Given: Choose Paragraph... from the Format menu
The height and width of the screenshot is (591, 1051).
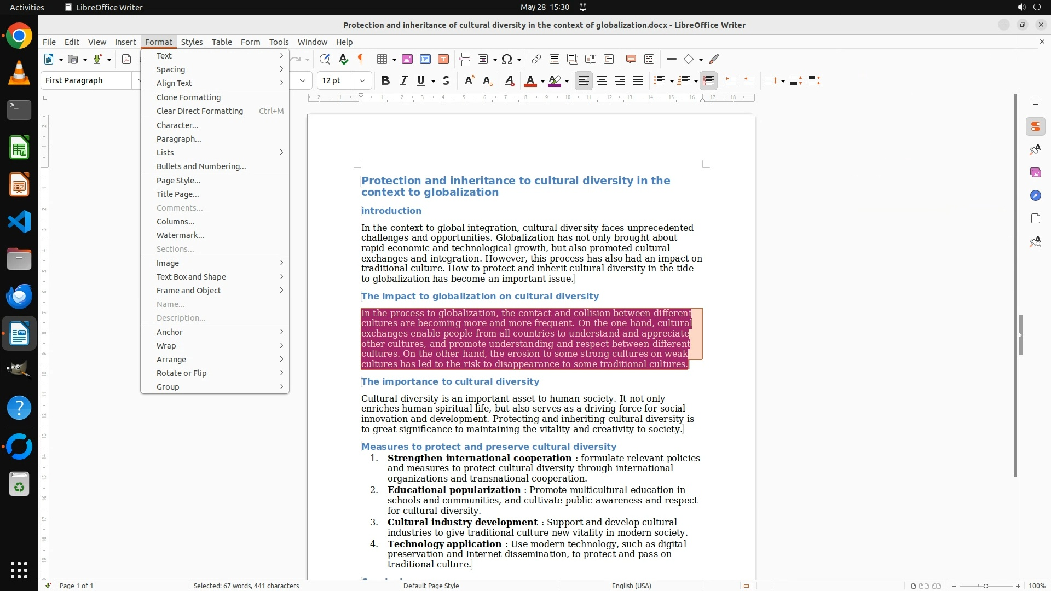Looking at the screenshot, I should (x=179, y=139).
